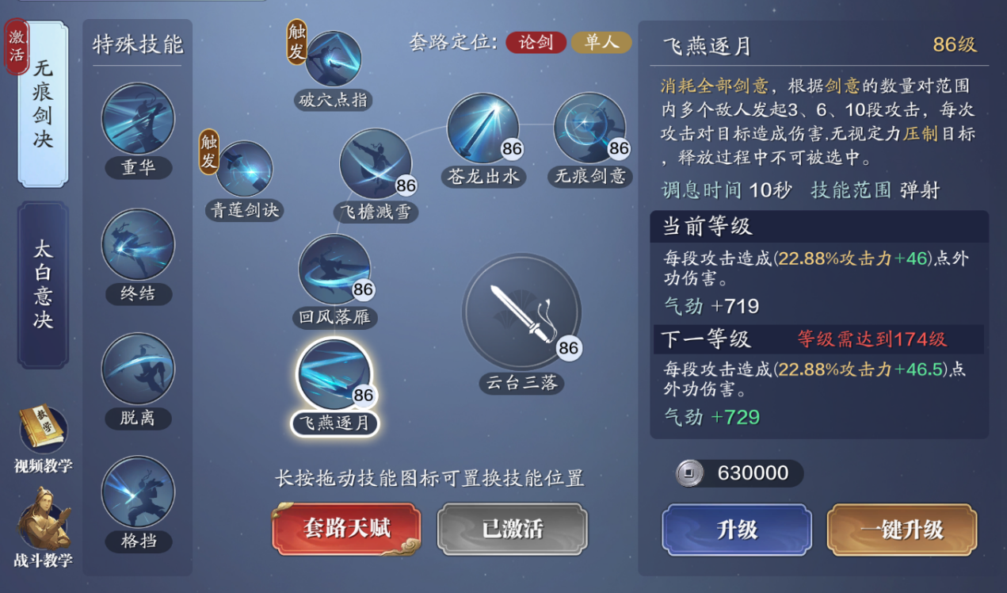Switch to the 太白意决 tab
This screenshot has width=1007, height=593.
click(43, 285)
